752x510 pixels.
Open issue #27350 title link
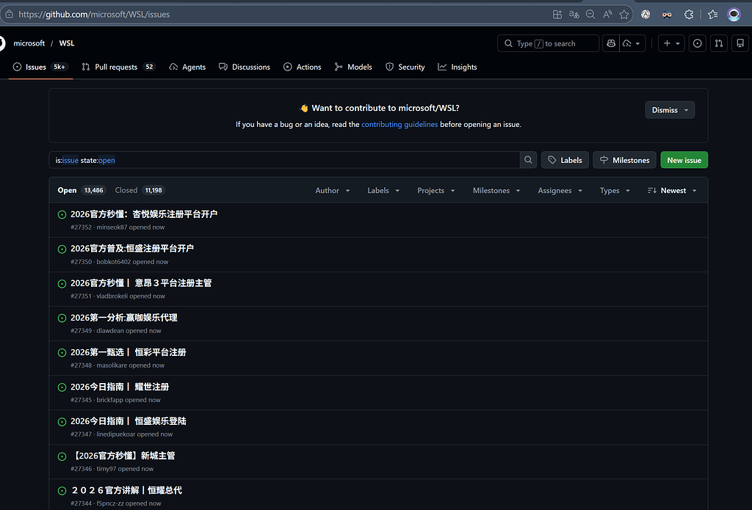pos(132,249)
